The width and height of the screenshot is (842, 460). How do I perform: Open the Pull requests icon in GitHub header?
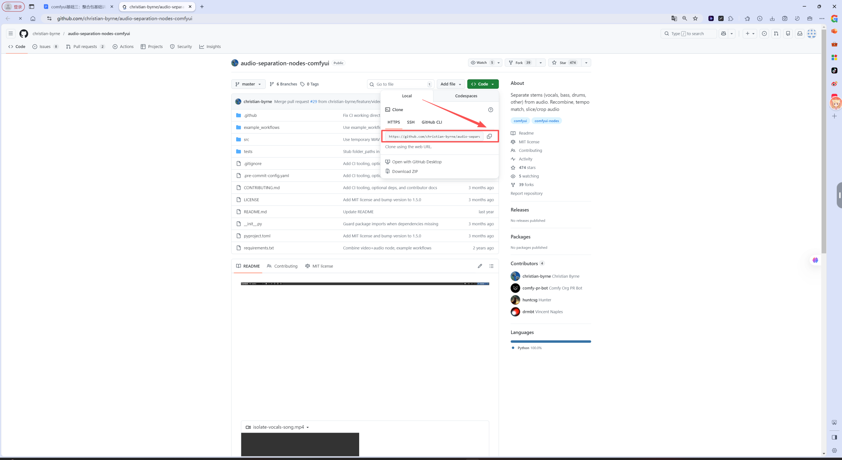(x=776, y=34)
